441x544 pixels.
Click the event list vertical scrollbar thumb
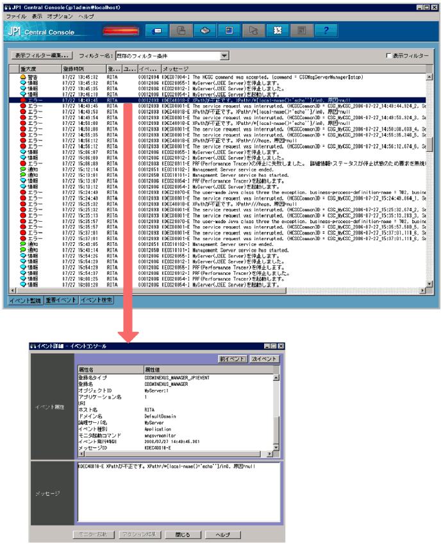tap(429, 144)
